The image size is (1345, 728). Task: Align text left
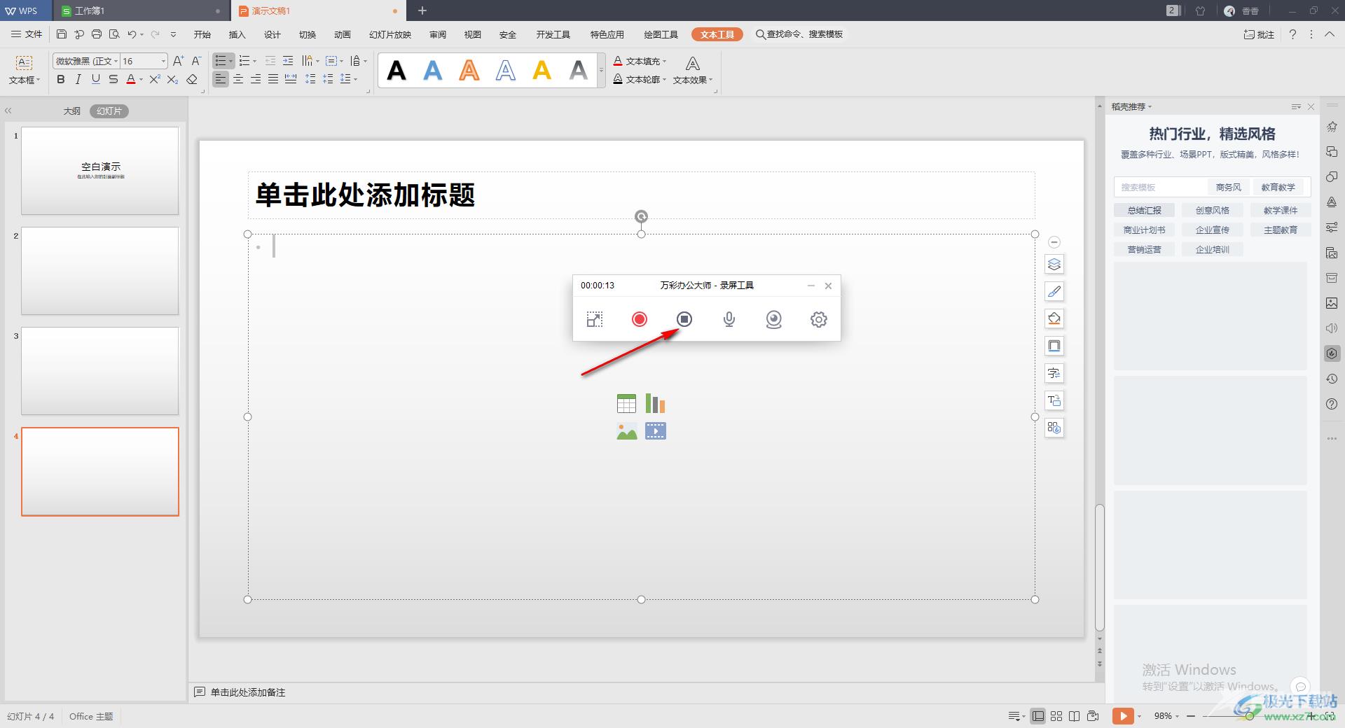point(221,79)
